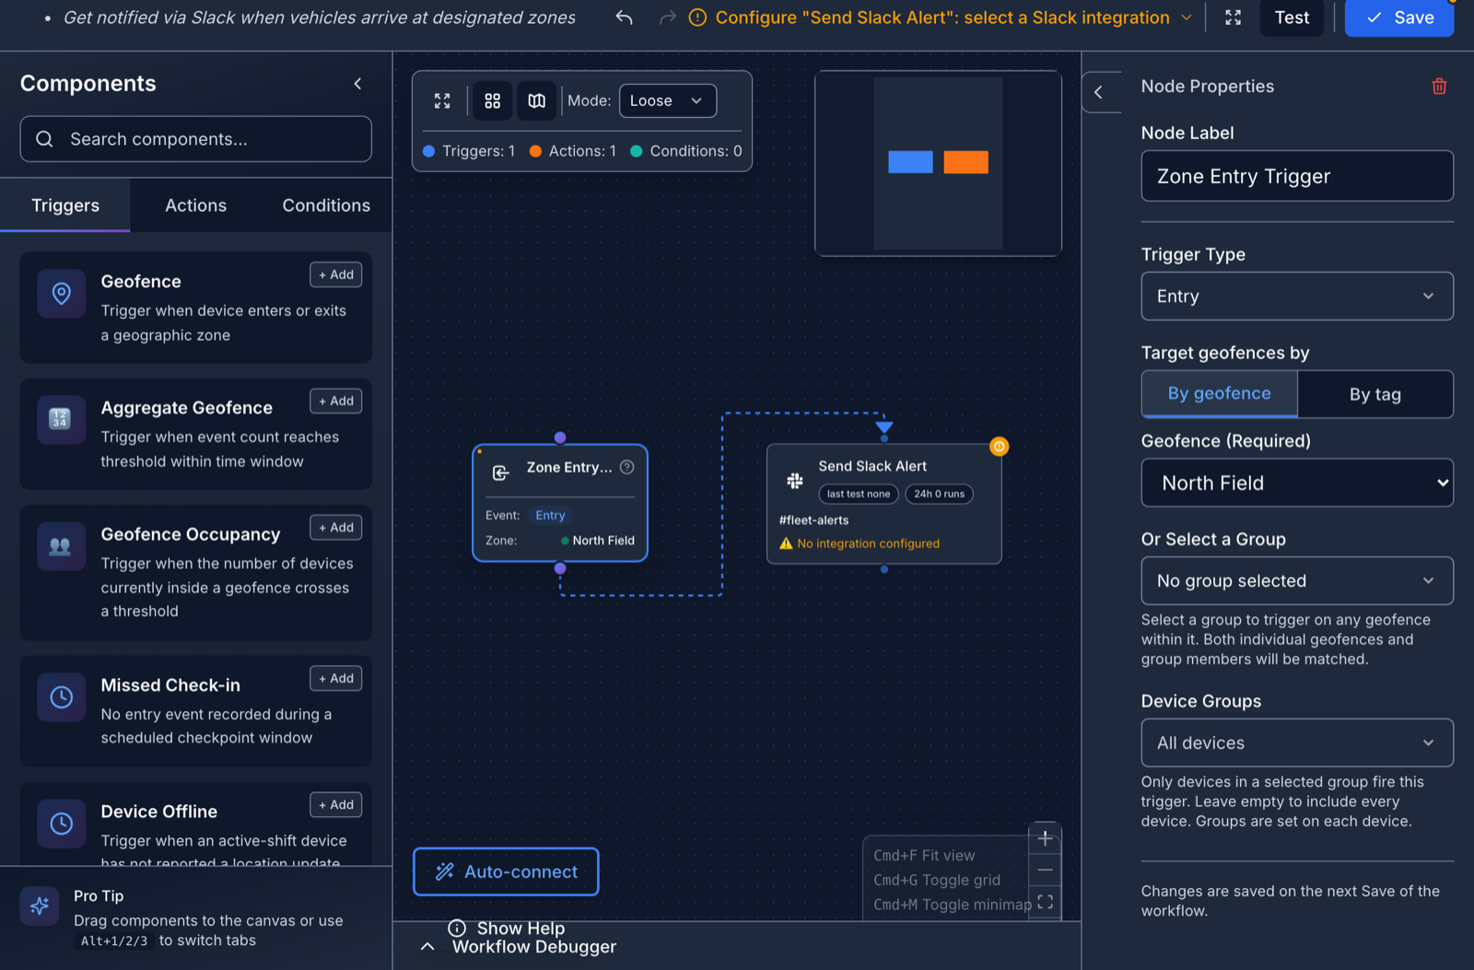Click the Test button
This screenshot has height=970, width=1474.
tap(1292, 18)
